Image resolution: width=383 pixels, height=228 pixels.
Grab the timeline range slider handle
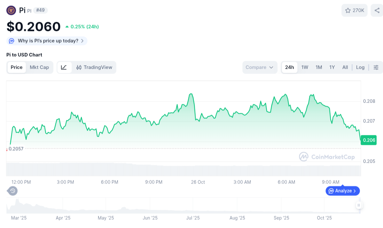pos(359,205)
